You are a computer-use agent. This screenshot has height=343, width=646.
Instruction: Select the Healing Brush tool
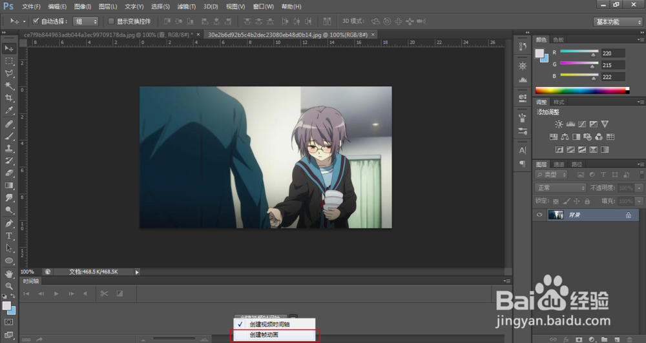tap(8, 124)
